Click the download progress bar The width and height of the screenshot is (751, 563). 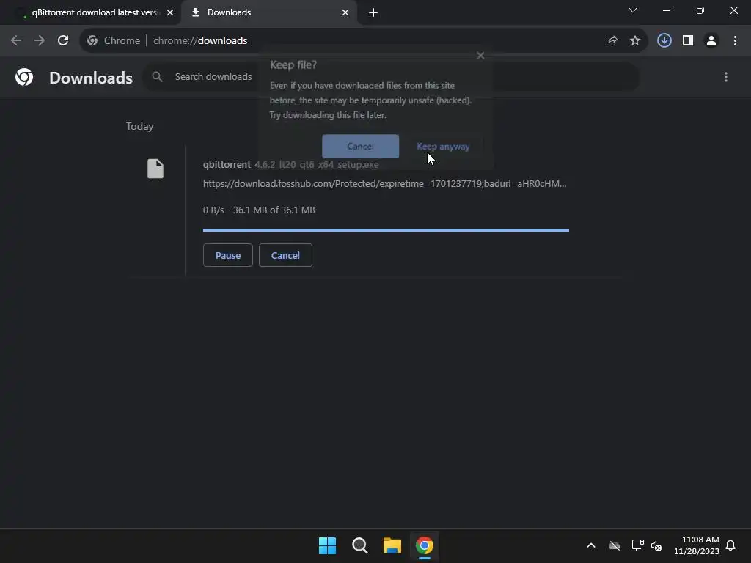[x=386, y=230]
